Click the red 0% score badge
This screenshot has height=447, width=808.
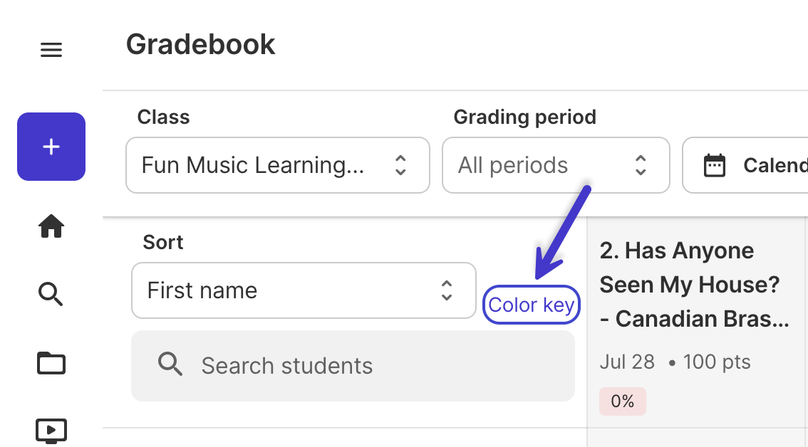click(x=623, y=401)
